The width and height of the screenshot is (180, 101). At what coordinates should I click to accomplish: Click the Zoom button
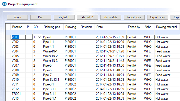click(x=17, y=17)
